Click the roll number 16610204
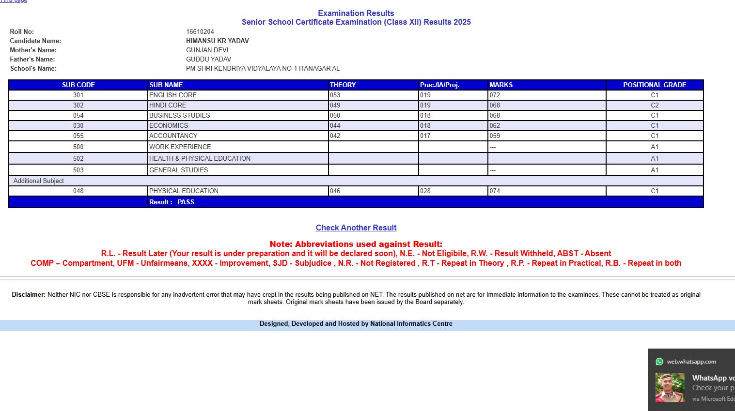This screenshot has width=735, height=411. coord(200,31)
